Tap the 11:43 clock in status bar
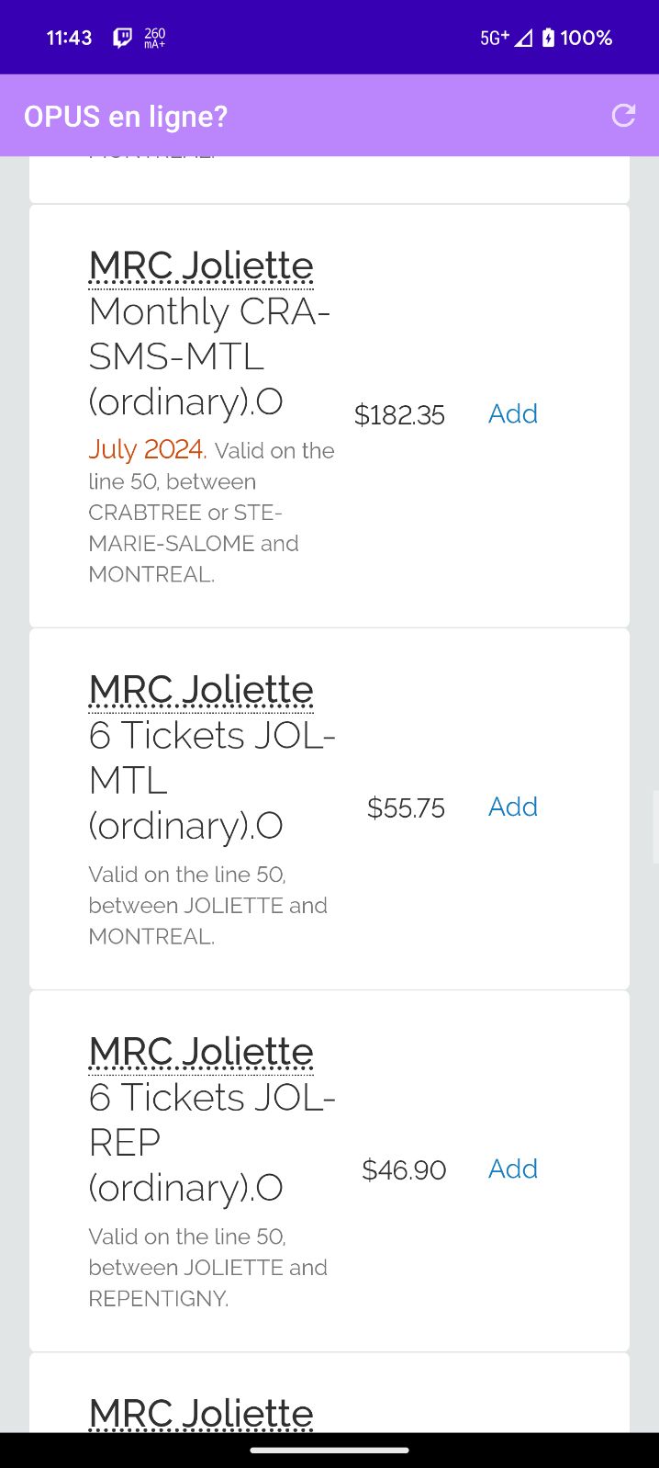The image size is (659, 1468). (x=69, y=38)
